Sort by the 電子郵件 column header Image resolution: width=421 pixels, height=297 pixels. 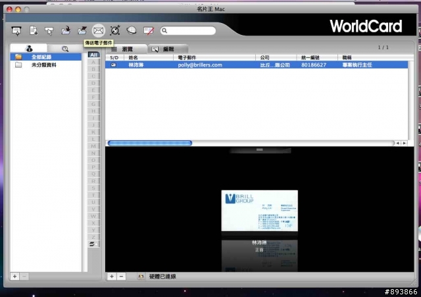(x=214, y=57)
